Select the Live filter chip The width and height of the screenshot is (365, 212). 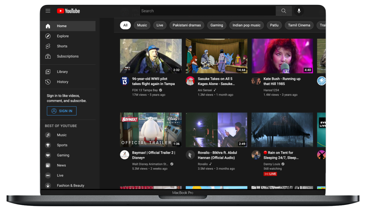pos(160,25)
